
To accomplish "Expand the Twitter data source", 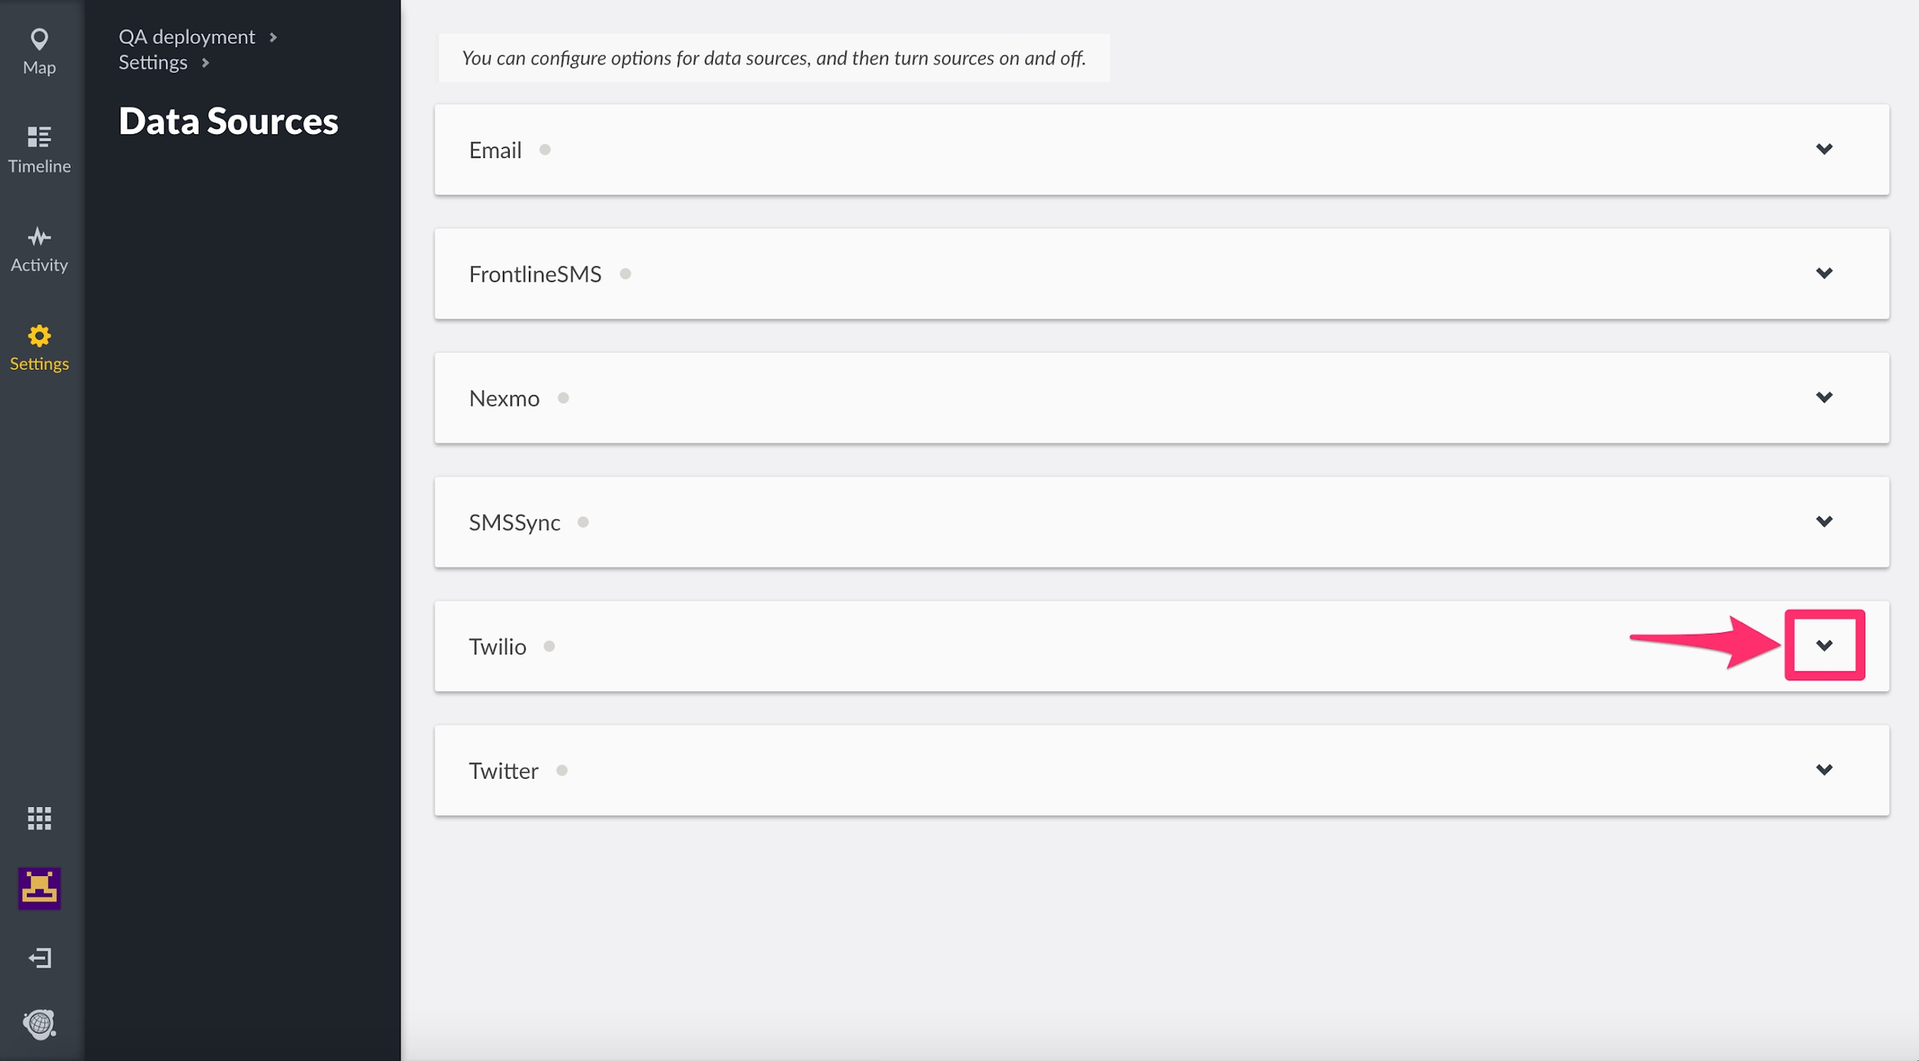I will 1824,770.
